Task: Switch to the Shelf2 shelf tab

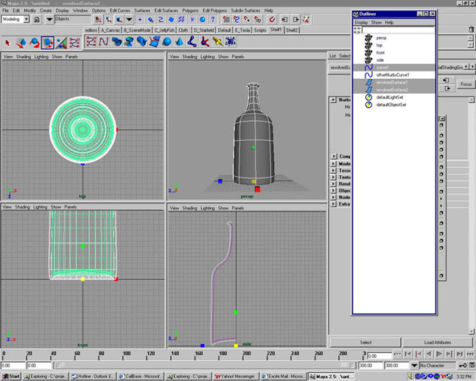Action: coord(292,30)
